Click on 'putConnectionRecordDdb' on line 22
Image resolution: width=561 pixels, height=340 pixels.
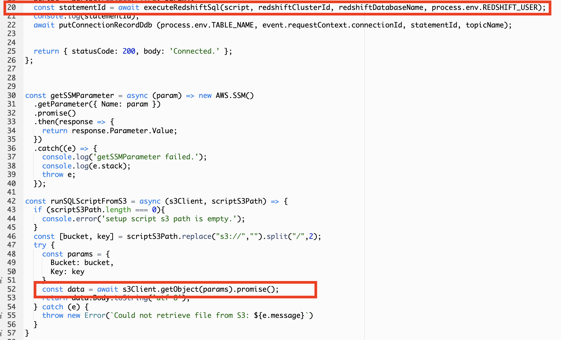[x=106, y=25]
